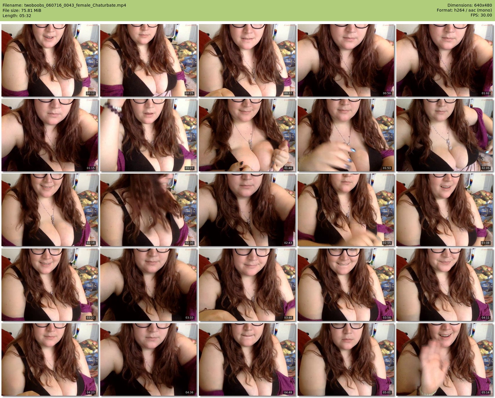
Task: Open the frame marked 02:18
Action: click(x=49, y=210)
